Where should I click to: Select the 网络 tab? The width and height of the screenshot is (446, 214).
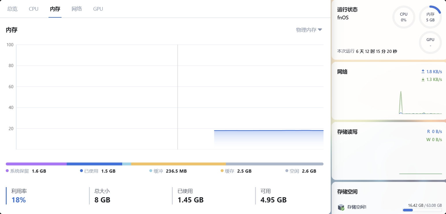77,9
